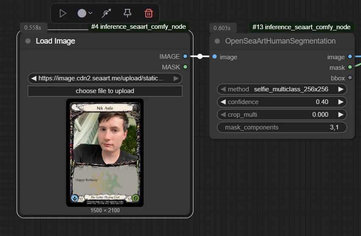Click the bbox output port

point(350,78)
